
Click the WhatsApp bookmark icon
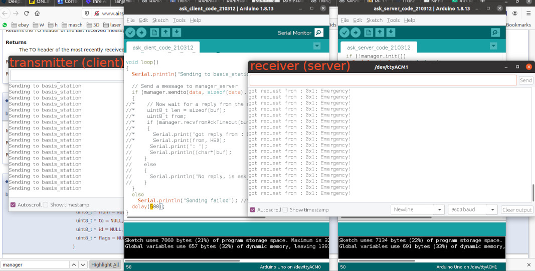pyautogui.click(x=5, y=25)
